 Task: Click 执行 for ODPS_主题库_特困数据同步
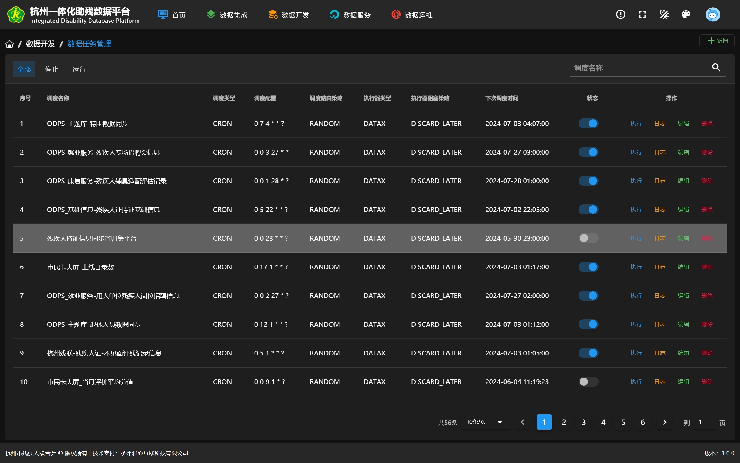click(636, 124)
